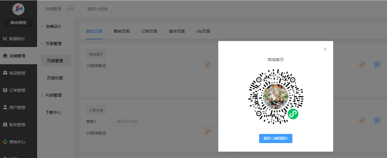Viewport: 387px width, 158px height.
Task: Click 保存二维码图片 button
Action: pos(276,139)
